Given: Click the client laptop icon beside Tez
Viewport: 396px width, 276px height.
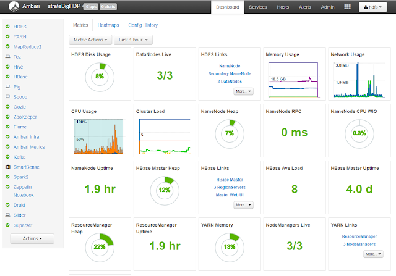Looking at the screenshot, I should click(8, 57).
